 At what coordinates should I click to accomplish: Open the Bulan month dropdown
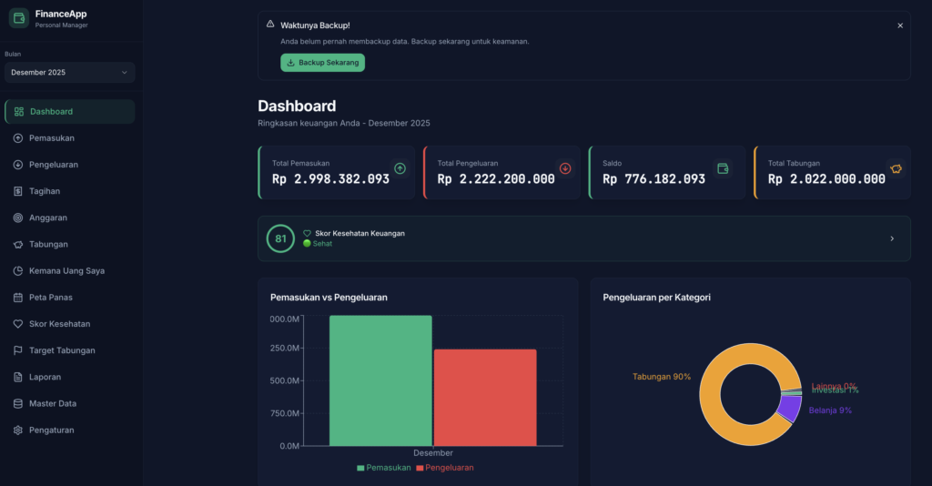pos(69,73)
